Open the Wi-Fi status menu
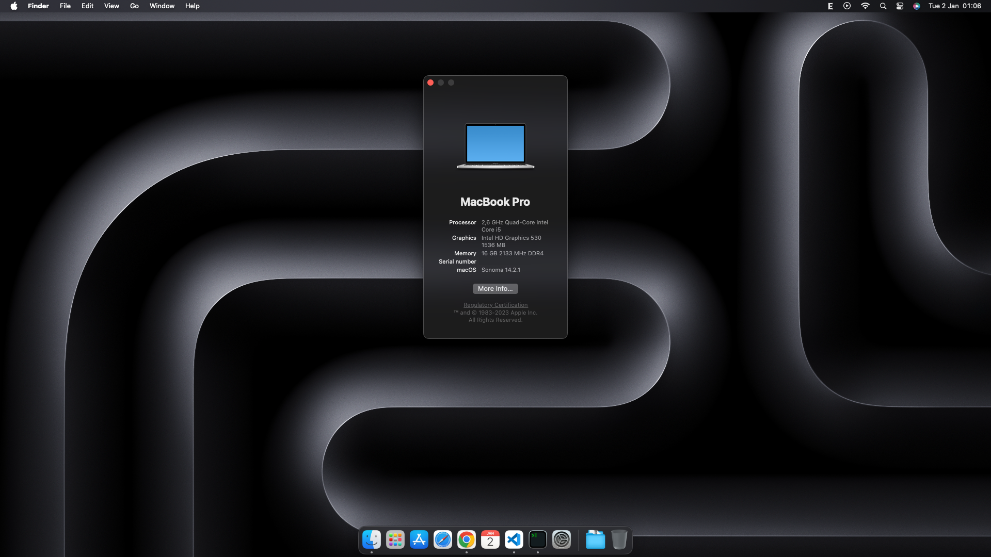 (865, 6)
